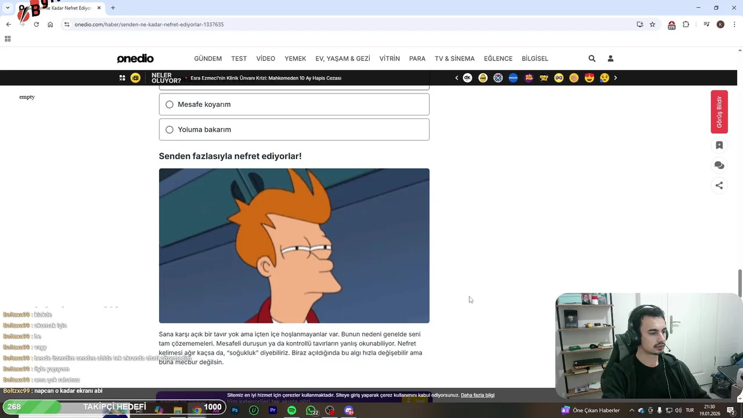This screenshot has height=418, width=743.
Task: Click the Daha fazla bilgi cookie link
Action: 478,395
